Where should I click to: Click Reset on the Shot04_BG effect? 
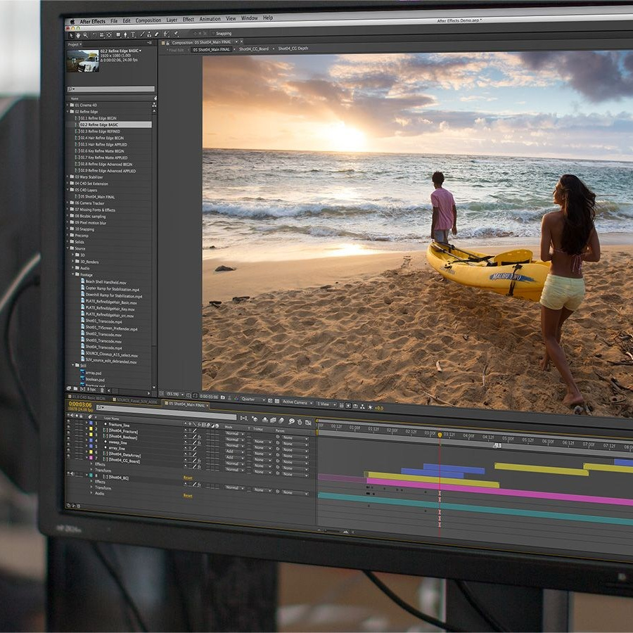pyautogui.click(x=188, y=478)
